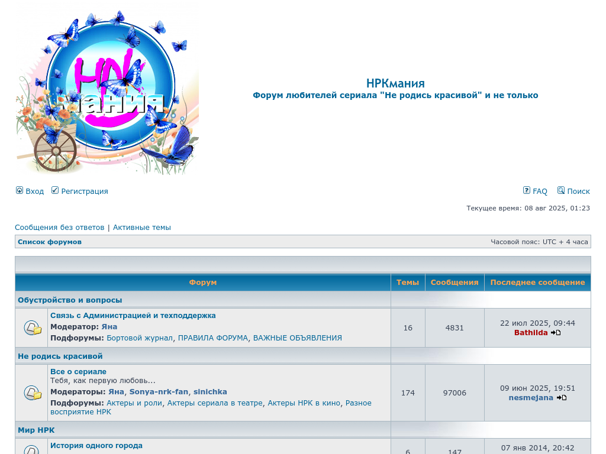
Task: Open Активные темы link
Action: point(142,228)
